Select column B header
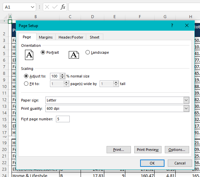The image size is (200, 177). 36,17
